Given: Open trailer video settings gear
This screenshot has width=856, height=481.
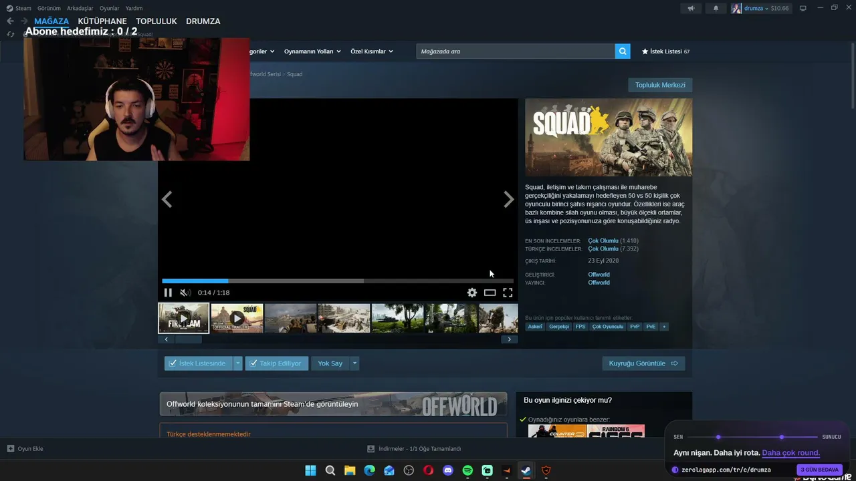Looking at the screenshot, I should 472,293.
